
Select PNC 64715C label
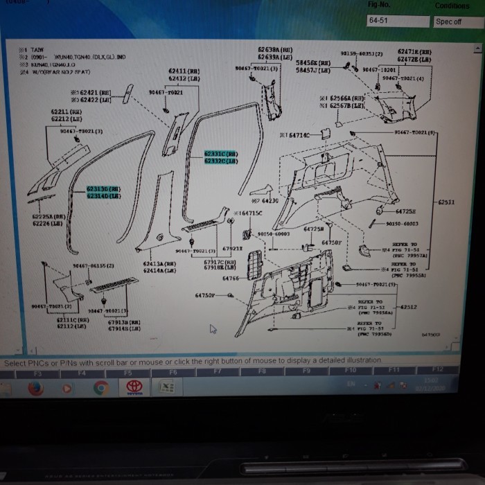tap(252, 213)
